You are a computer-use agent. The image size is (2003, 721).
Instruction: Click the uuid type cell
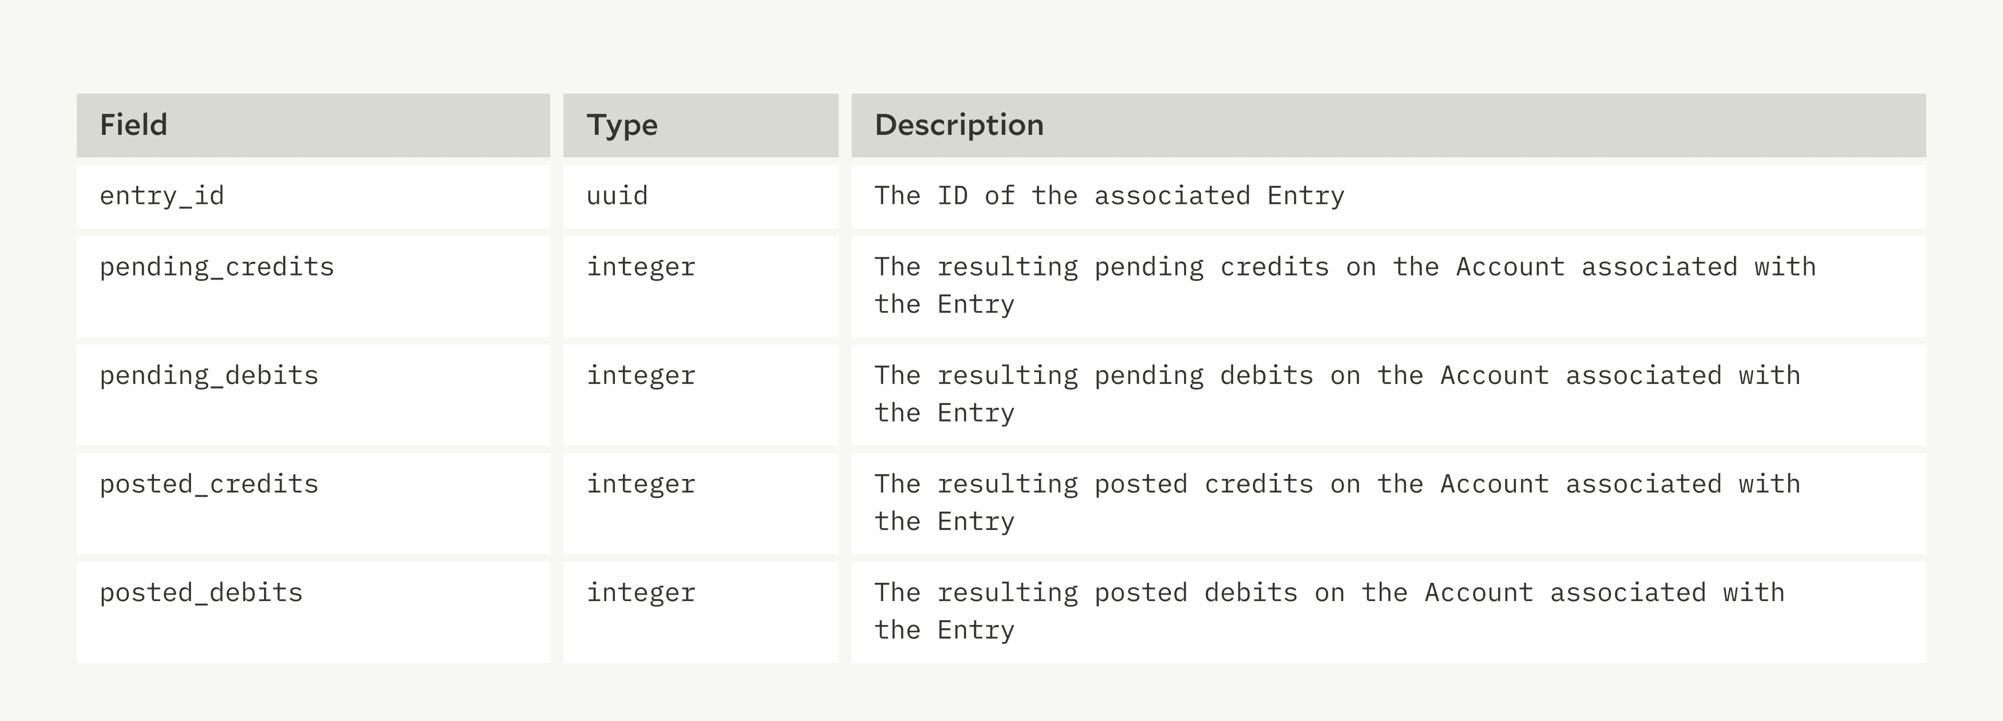pos(618,196)
